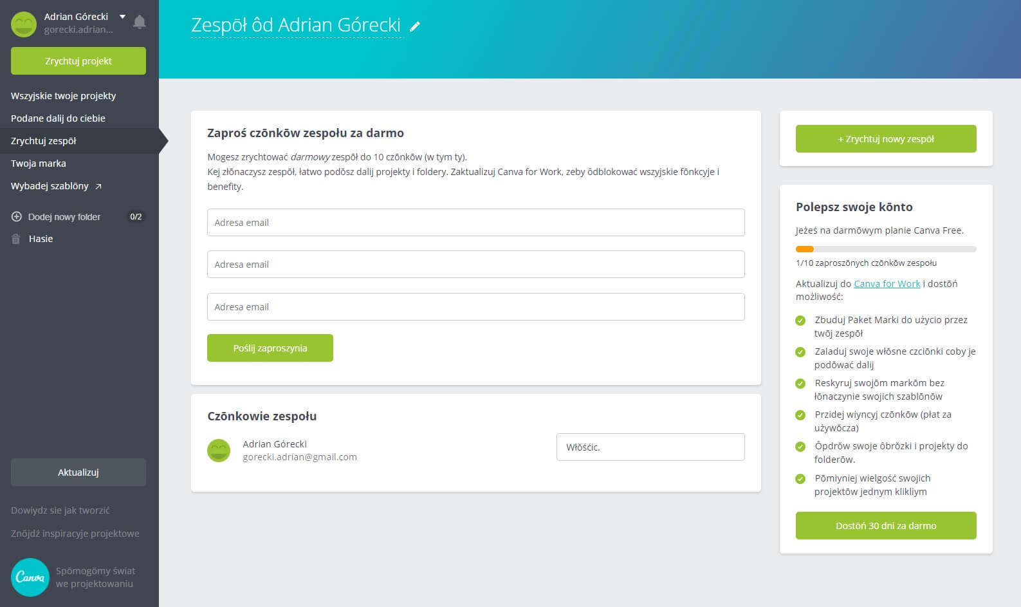The height and width of the screenshot is (607, 1021).
Task: Click the external link arrow by Wybadej szablōny
Action: point(98,187)
